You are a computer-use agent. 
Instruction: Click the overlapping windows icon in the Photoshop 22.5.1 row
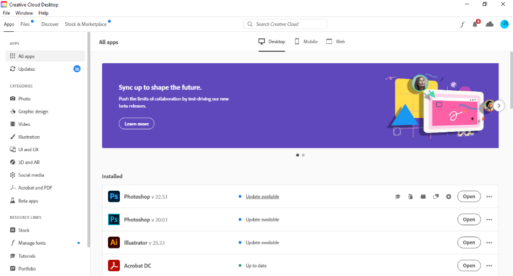(x=436, y=197)
